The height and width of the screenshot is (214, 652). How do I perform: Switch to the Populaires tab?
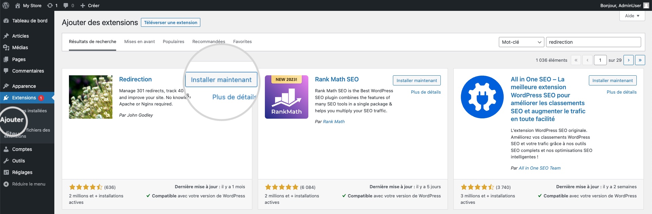pos(174,42)
